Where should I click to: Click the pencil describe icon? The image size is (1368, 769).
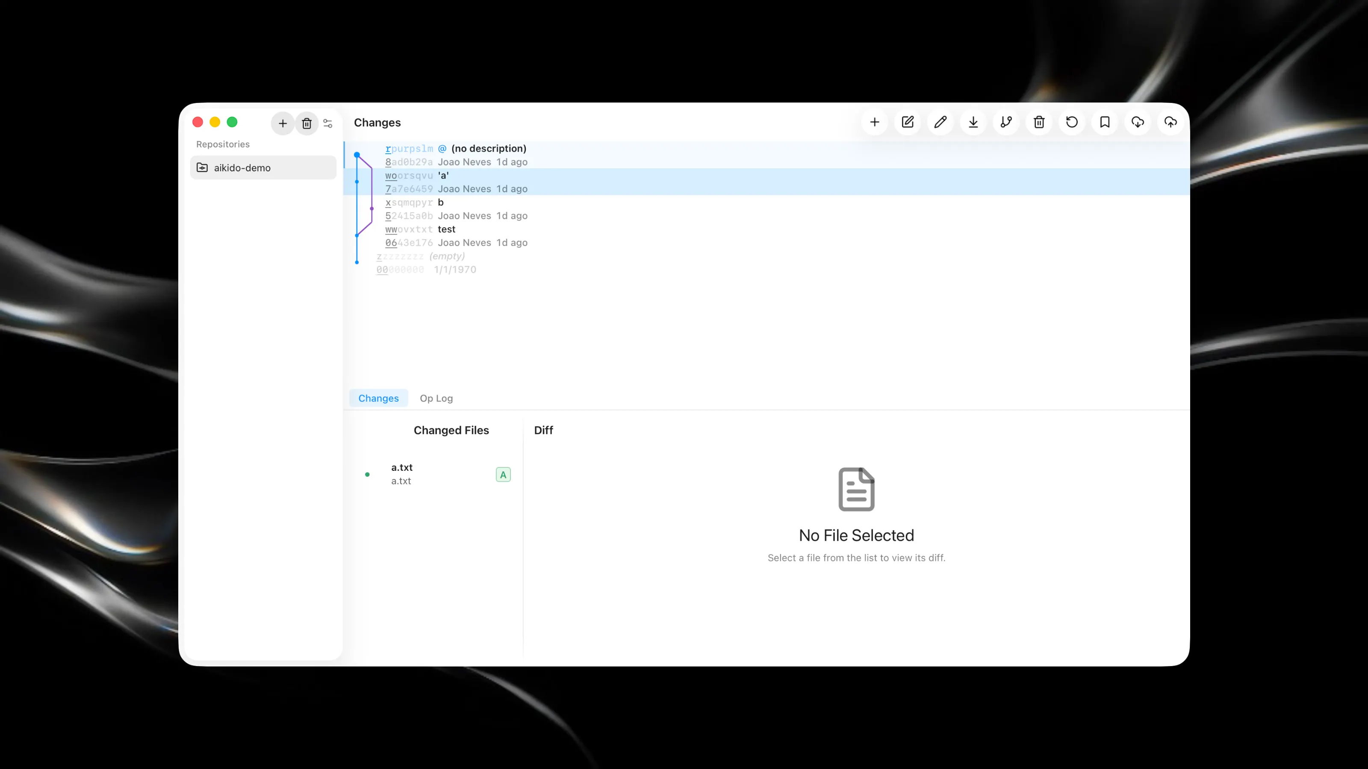940,122
